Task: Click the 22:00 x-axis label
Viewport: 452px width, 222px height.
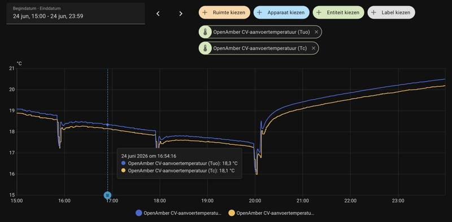Action: pyautogui.click(x=350, y=201)
